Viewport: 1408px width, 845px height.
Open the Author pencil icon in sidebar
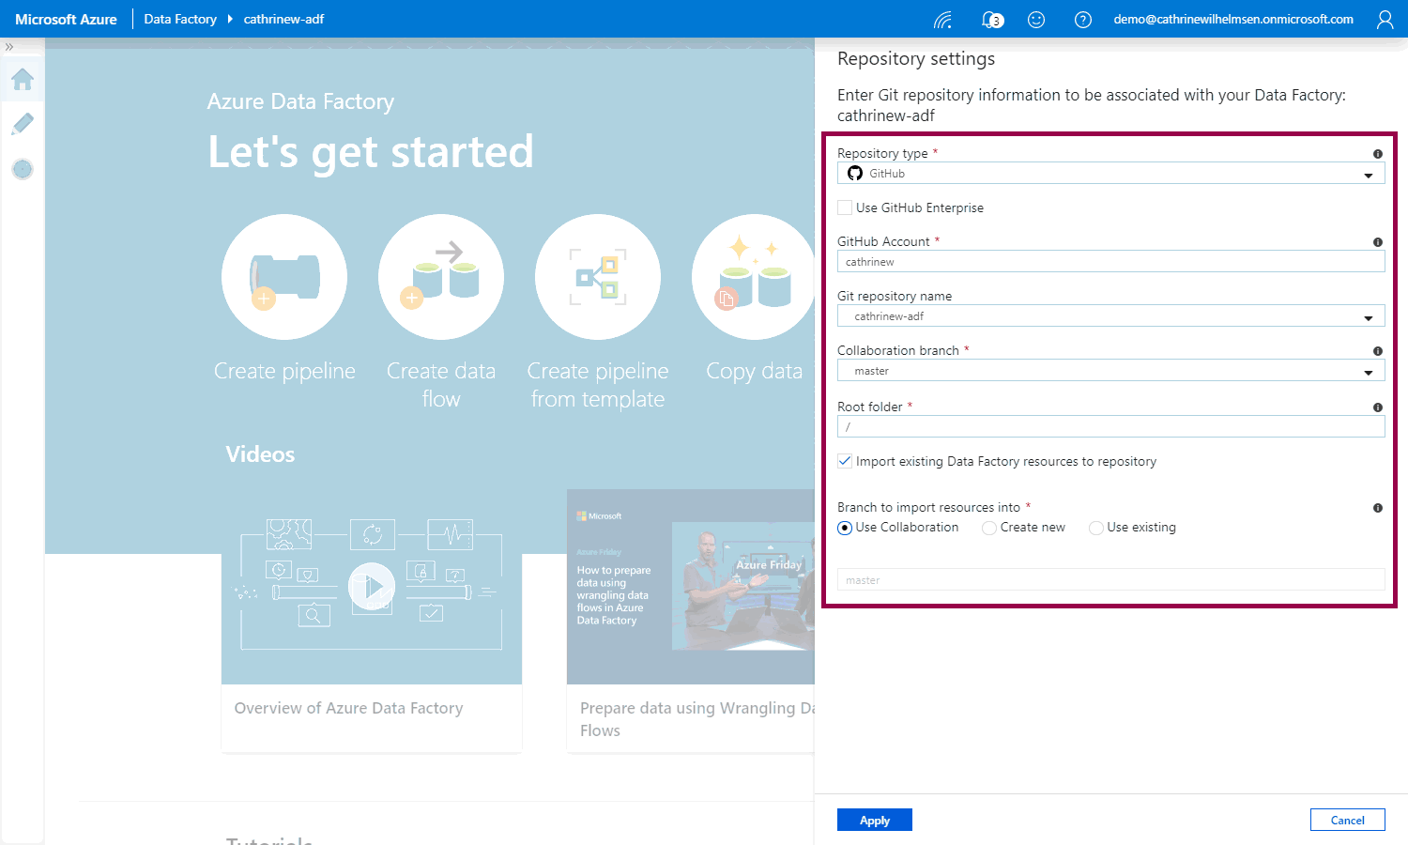(23, 124)
